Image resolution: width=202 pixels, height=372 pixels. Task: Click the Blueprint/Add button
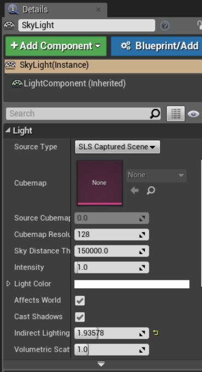coord(157,46)
